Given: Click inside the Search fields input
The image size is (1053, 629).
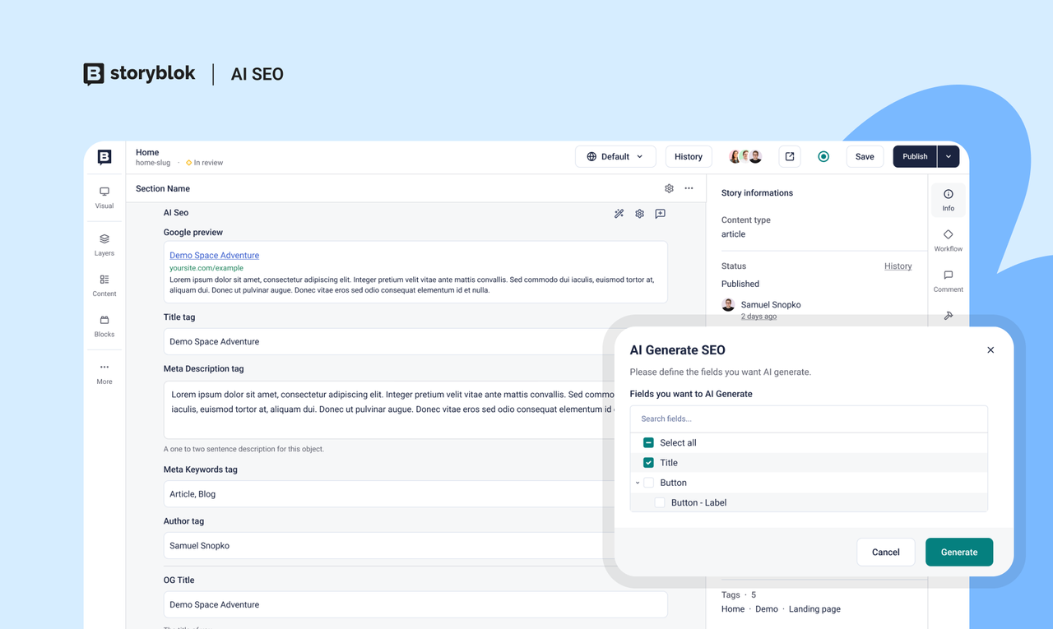Looking at the screenshot, I should click(809, 419).
